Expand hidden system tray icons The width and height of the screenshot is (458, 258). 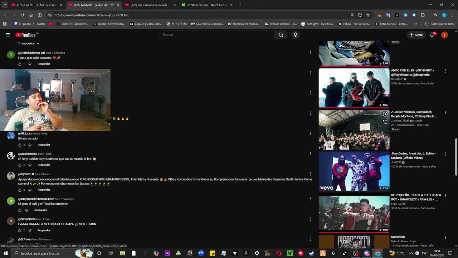(411, 253)
